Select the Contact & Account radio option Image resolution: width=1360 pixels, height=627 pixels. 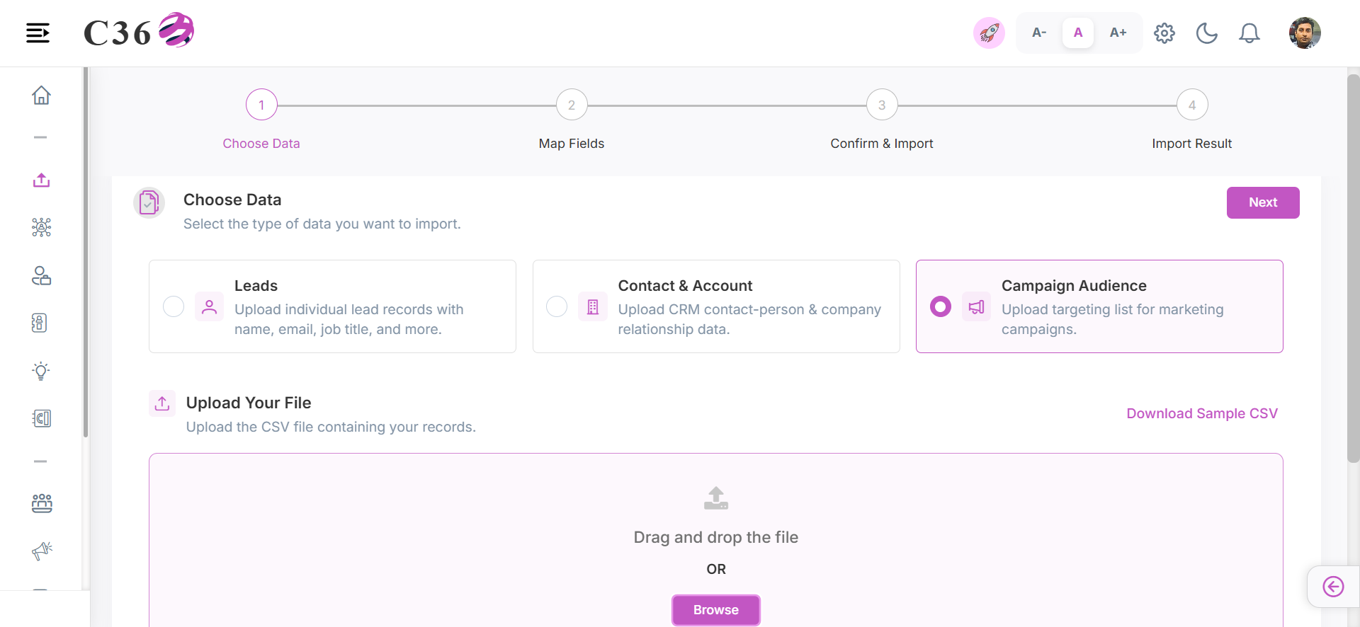click(x=557, y=306)
